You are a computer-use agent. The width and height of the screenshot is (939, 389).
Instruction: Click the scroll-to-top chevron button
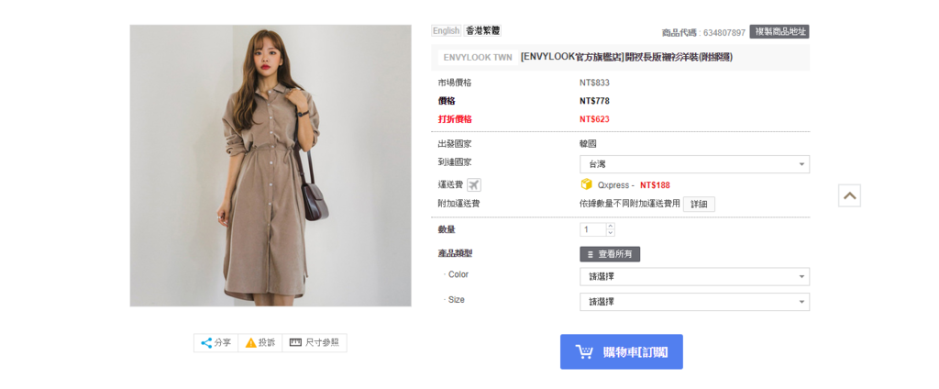pos(849,195)
